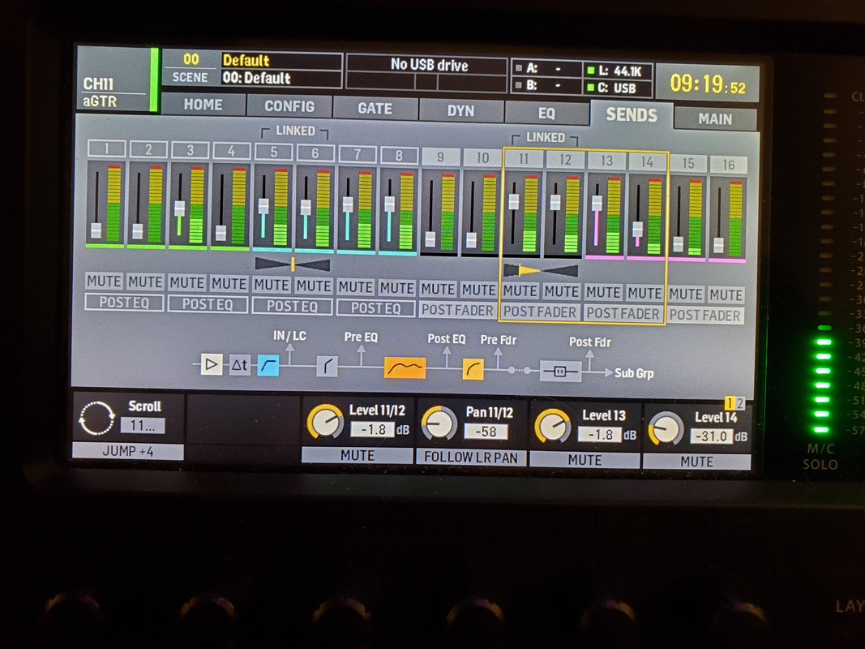865x649 pixels.
Task: Mute bus send 3
Action: click(187, 283)
